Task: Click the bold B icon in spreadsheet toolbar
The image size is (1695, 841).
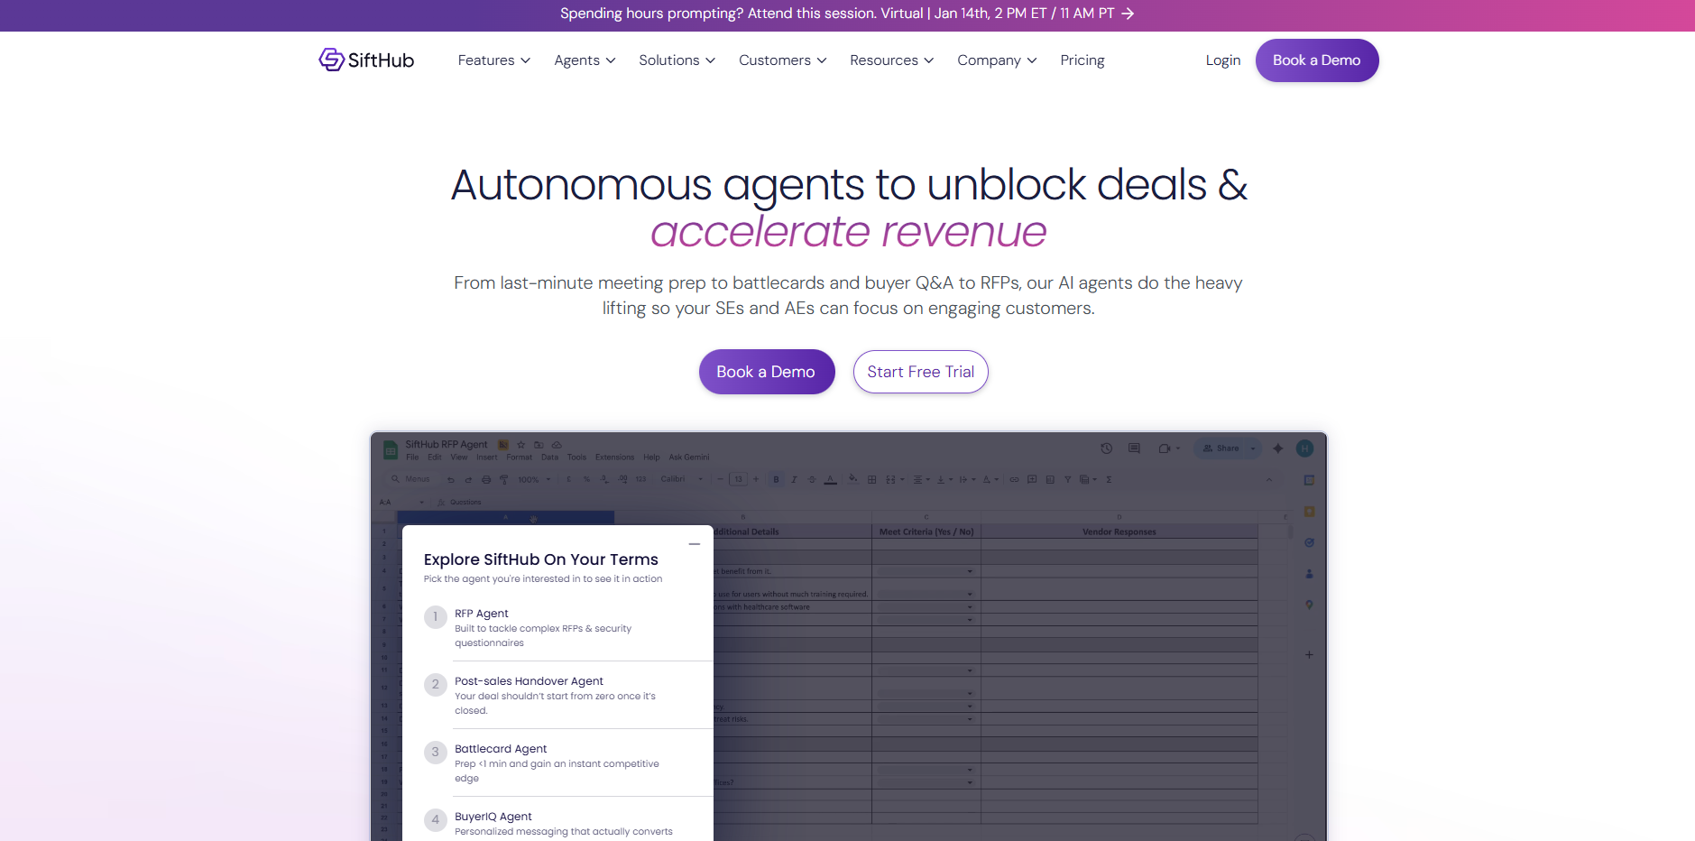Action: pyautogui.click(x=776, y=479)
